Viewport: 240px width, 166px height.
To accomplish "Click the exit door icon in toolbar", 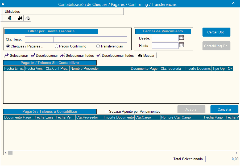I will pyautogui.click(x=10, y=18).
